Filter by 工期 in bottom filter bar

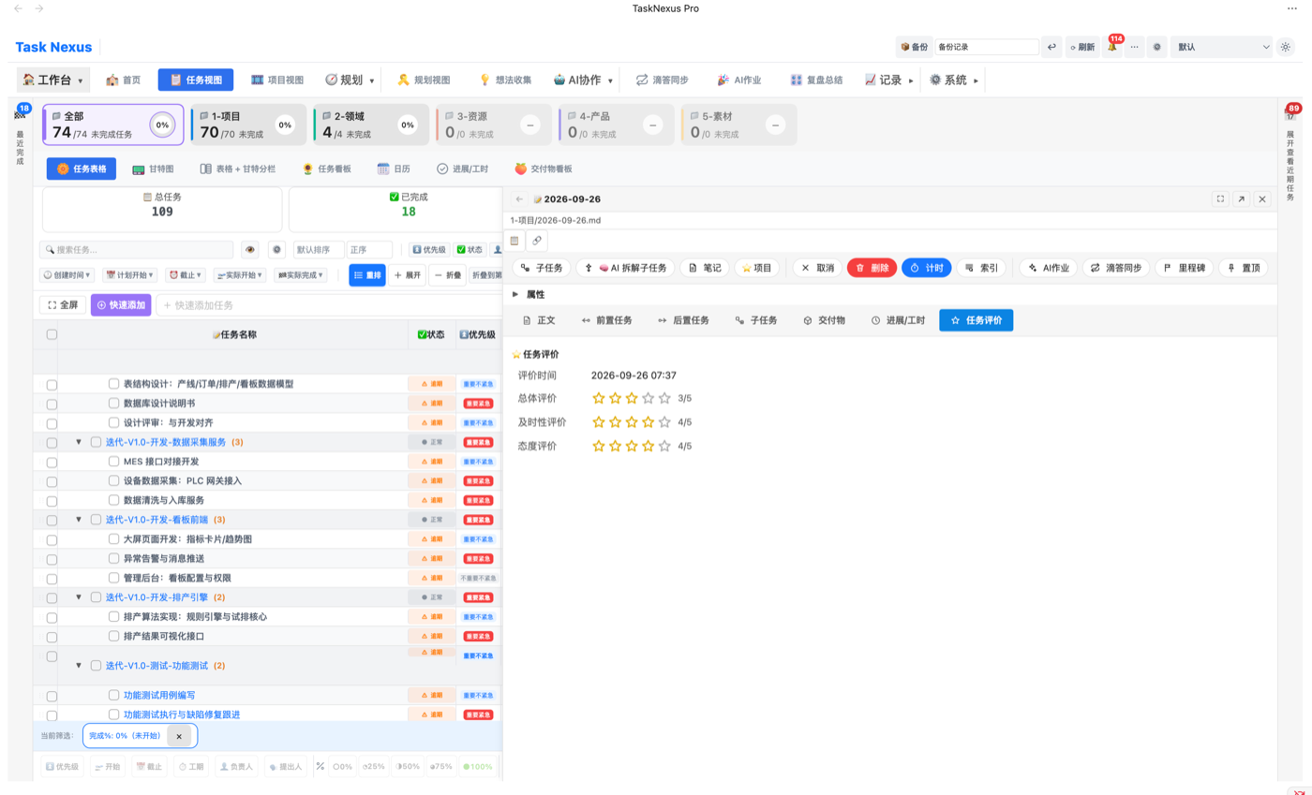(x=191, y=766)
